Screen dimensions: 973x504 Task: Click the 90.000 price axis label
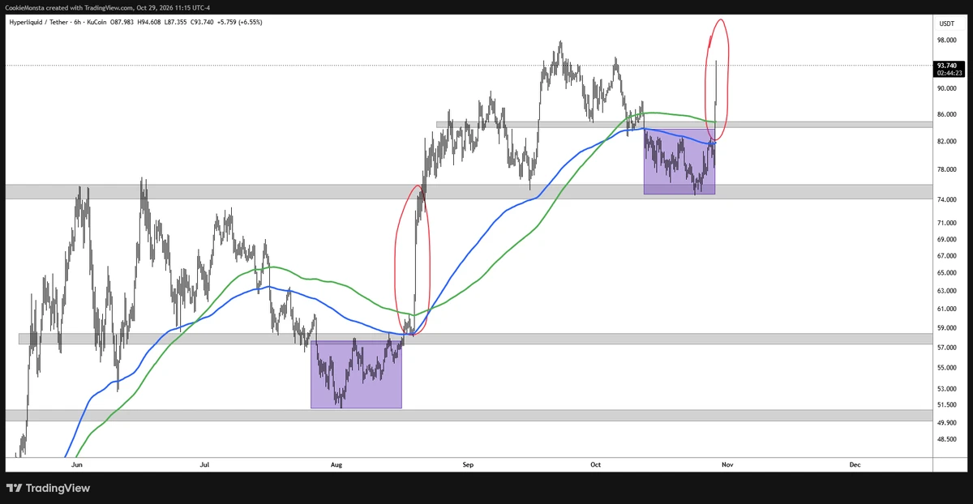click(x=947, y=88)
